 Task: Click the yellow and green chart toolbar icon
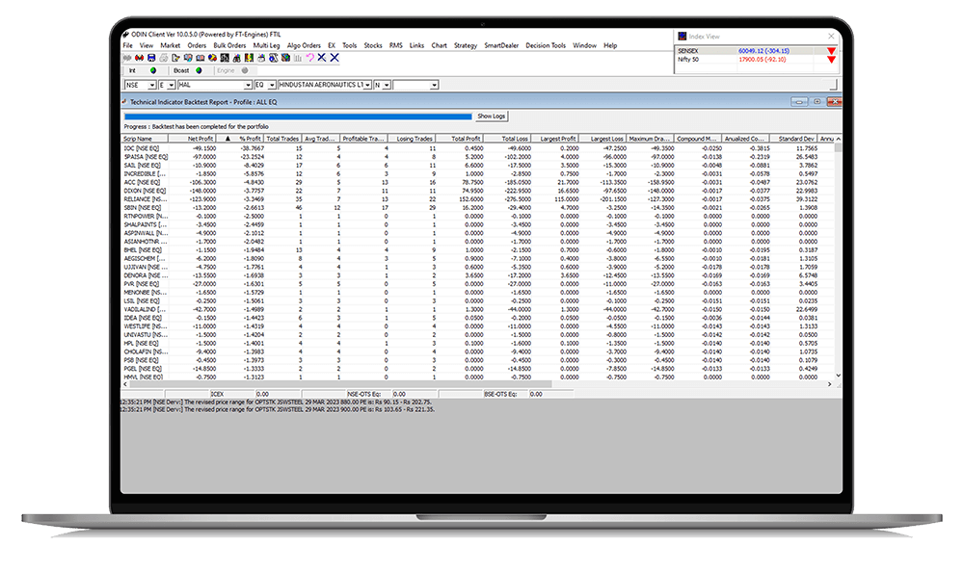coord(249,58)
